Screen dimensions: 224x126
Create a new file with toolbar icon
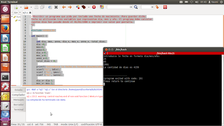click(16, 7)
